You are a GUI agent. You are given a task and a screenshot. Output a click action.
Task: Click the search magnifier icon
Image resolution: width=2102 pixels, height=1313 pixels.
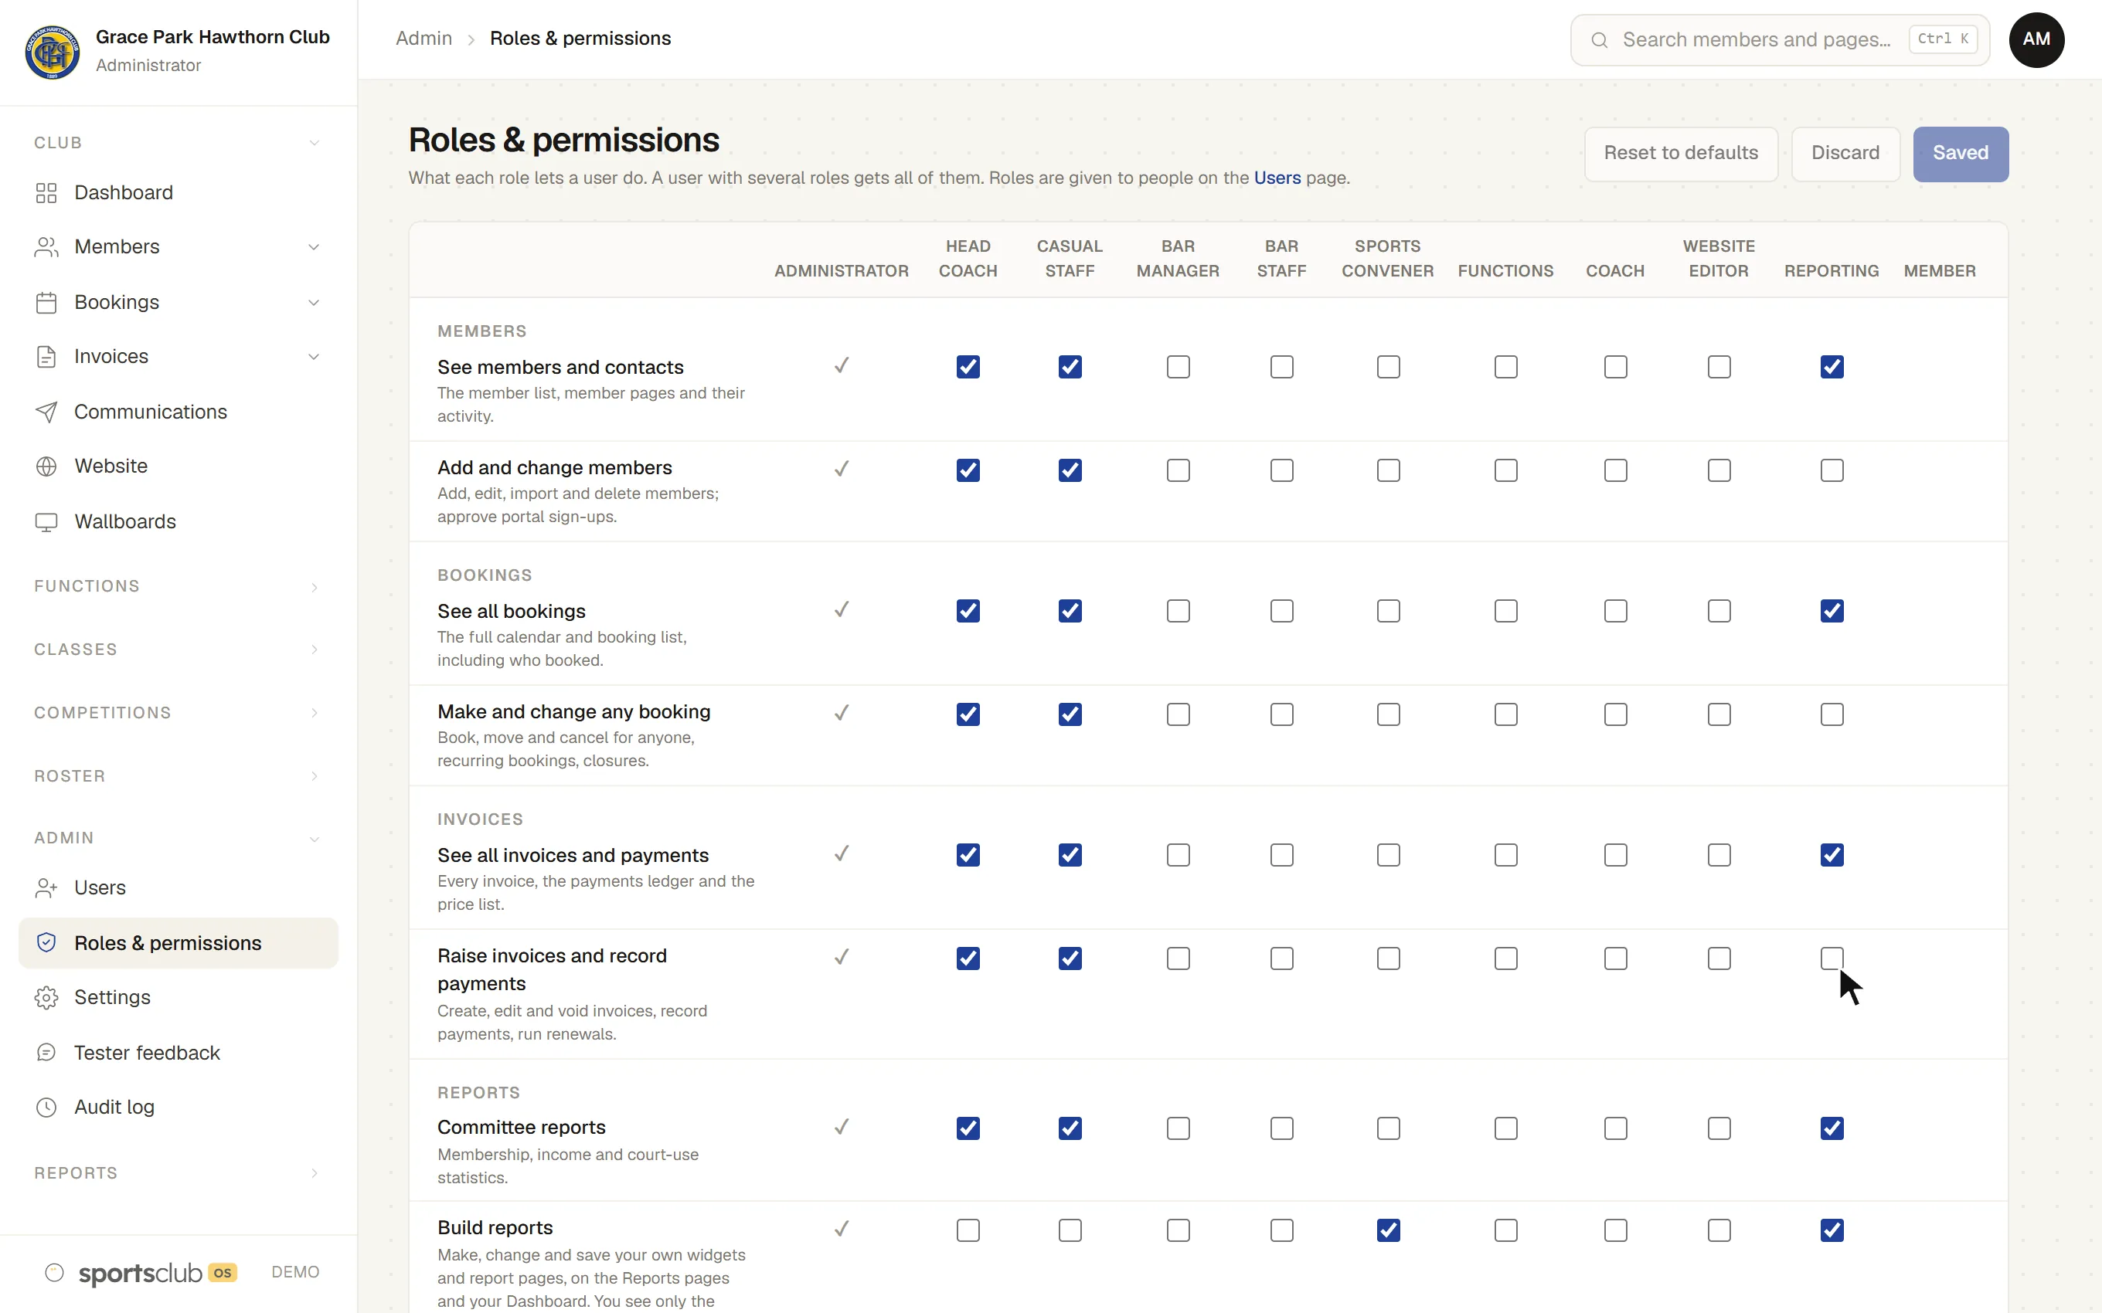coord(1599,40)
